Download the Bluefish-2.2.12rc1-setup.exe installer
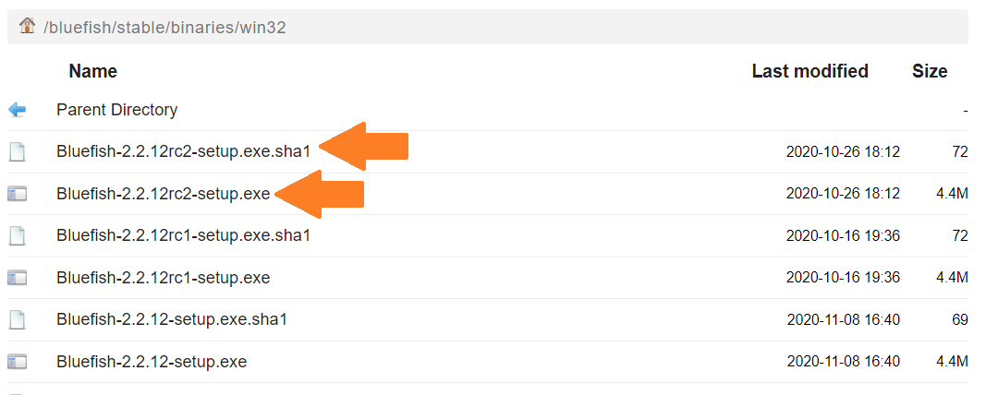This screenshot has width=986, height=395. click(163, 278)
